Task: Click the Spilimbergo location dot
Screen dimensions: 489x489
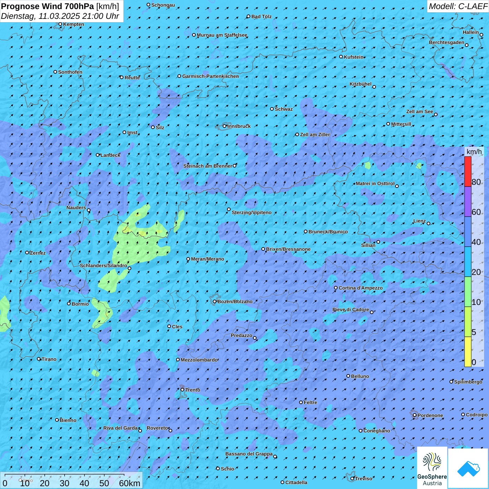Action: pyautogui.click(x=451, y=382)
